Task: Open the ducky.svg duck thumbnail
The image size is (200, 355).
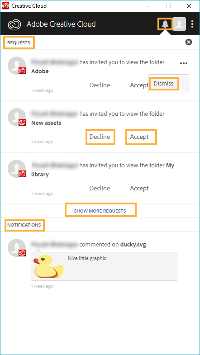Action: point(48,266)
